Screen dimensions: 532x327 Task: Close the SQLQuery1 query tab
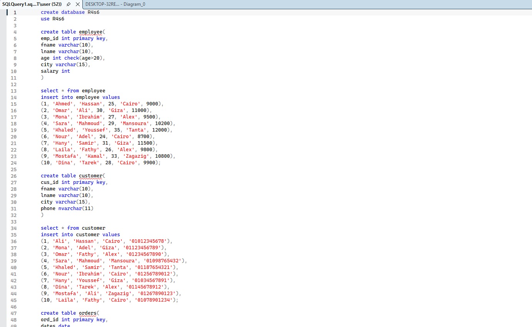pos(77,4)
